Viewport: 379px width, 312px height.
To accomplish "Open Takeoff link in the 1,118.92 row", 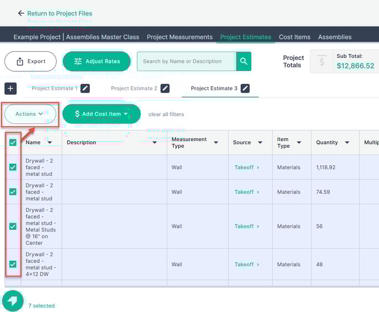I will click(x=247, y=168).
